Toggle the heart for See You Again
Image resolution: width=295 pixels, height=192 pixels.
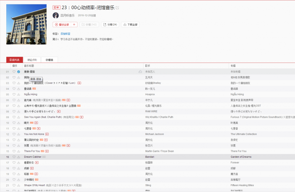click(14, 117)
